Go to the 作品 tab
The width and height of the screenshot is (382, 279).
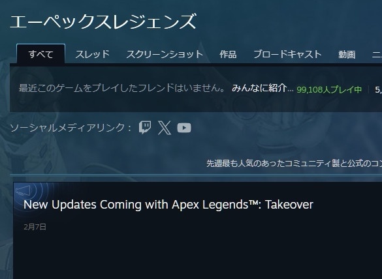click(228, 54)
